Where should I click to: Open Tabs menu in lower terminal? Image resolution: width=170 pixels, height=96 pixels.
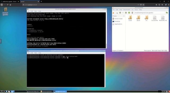click(x=36, y=53)
